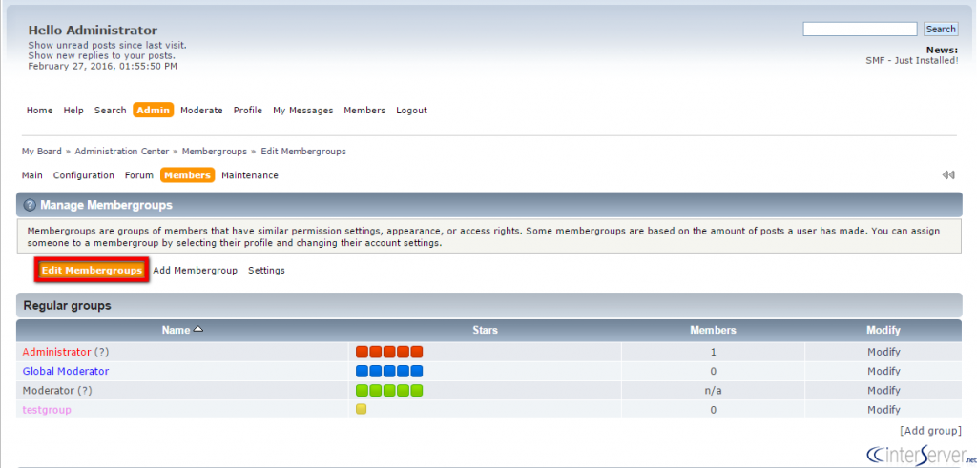The width and height of the screenshot is (977, 468).
Task: Sort by the Members column header
Action: point(713,330)
